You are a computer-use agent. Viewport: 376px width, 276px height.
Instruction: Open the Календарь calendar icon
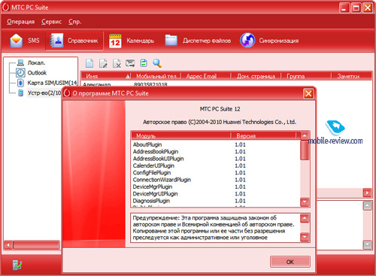(x=115, y=41)
